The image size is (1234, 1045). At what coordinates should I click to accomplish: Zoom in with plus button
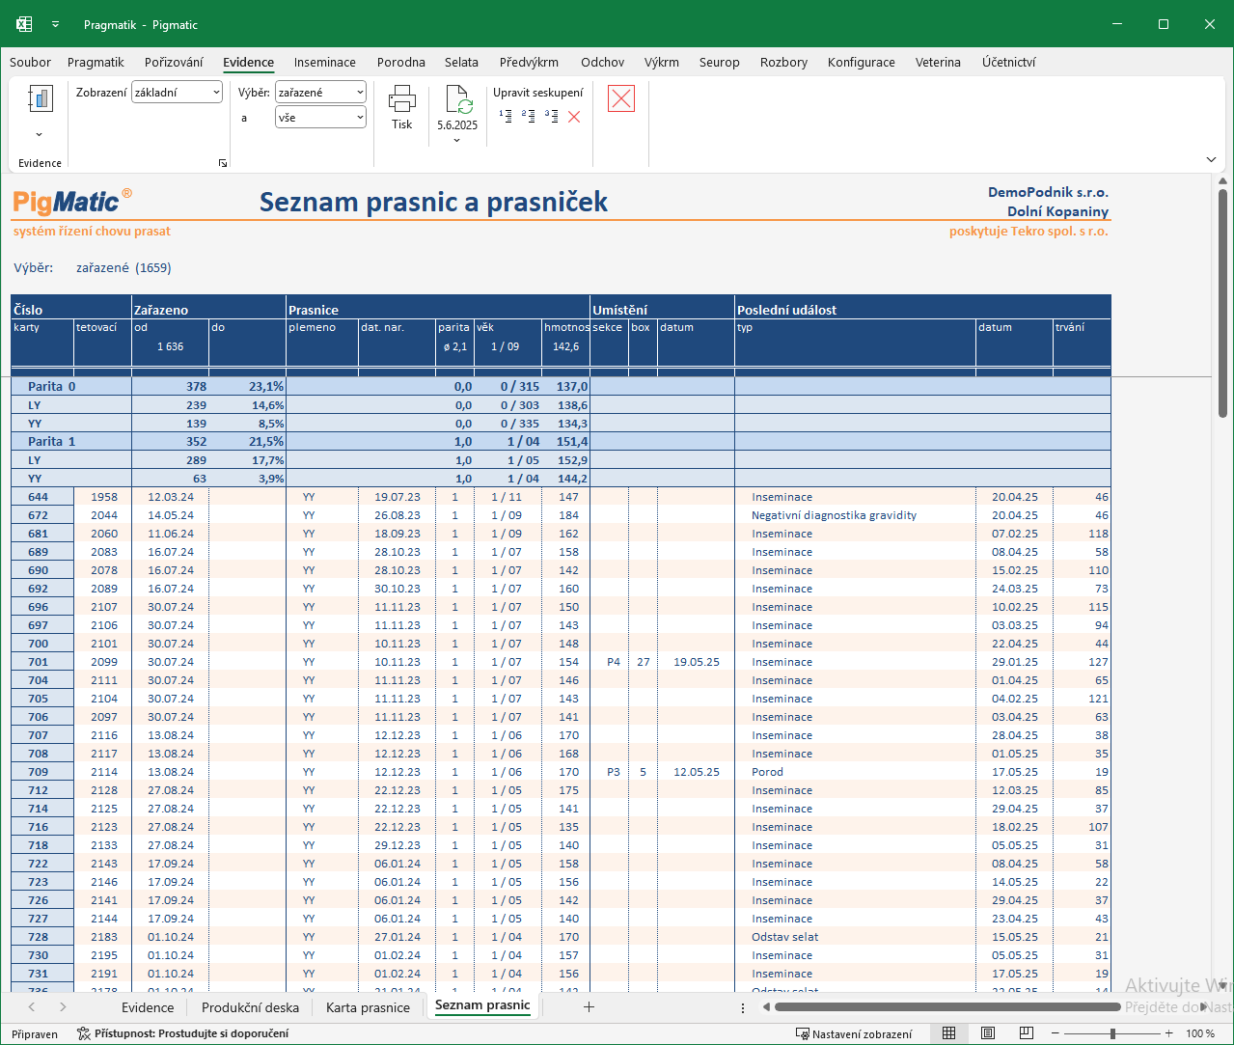1169,1033
